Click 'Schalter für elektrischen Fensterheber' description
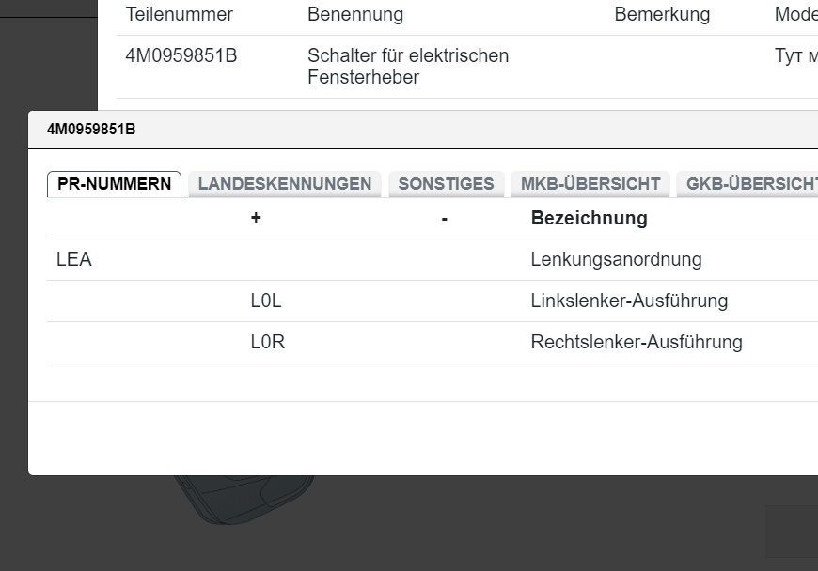Viewport: 818px width, 571px height. (x=408, y=67)
